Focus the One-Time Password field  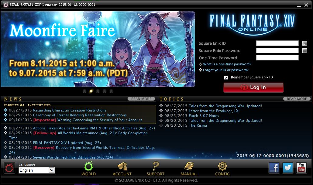(277, 58)
